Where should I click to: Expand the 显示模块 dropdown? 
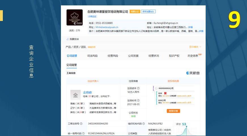point(195,47)
